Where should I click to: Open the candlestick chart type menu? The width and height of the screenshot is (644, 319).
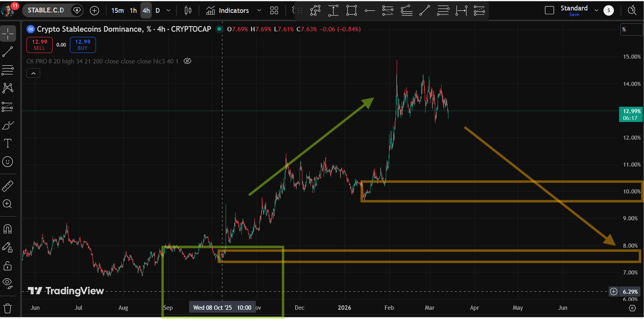coord(187,10)
